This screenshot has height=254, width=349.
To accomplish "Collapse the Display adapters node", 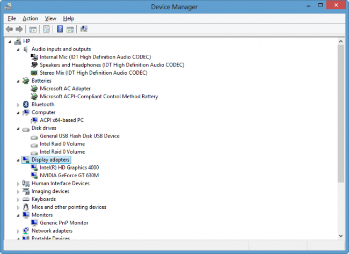I will 18,160.
